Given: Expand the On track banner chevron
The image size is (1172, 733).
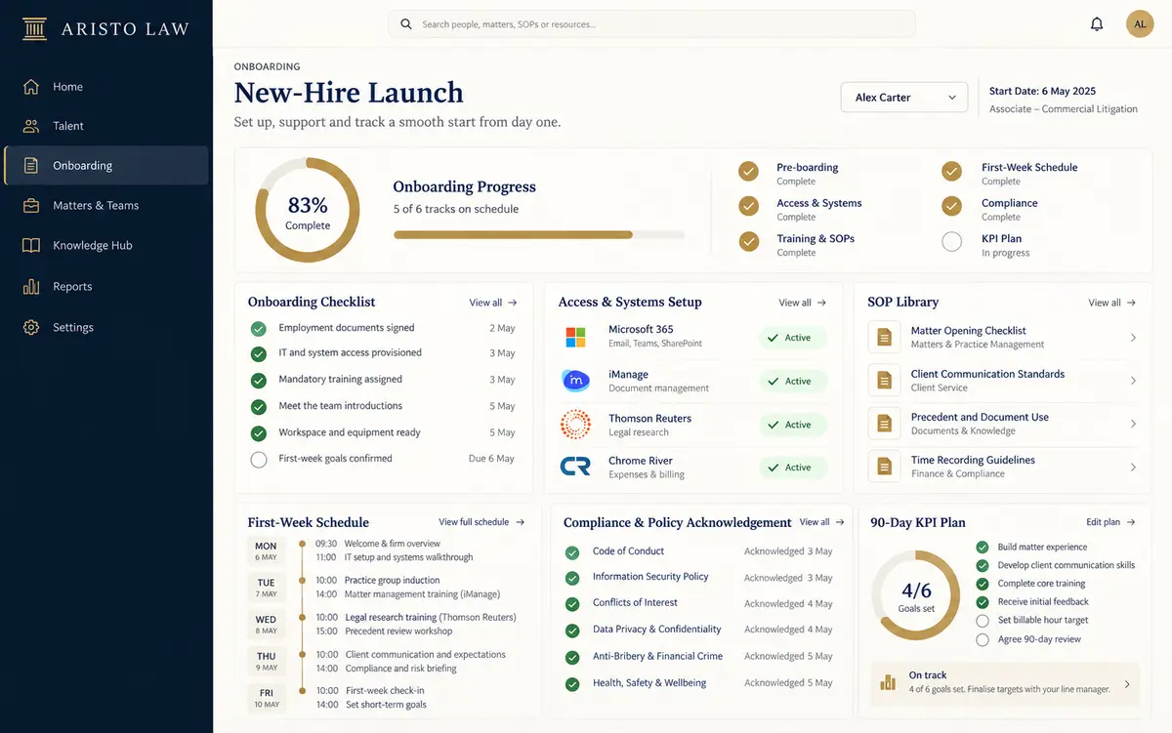Looking at the screenshot, I should [1127, 684].
